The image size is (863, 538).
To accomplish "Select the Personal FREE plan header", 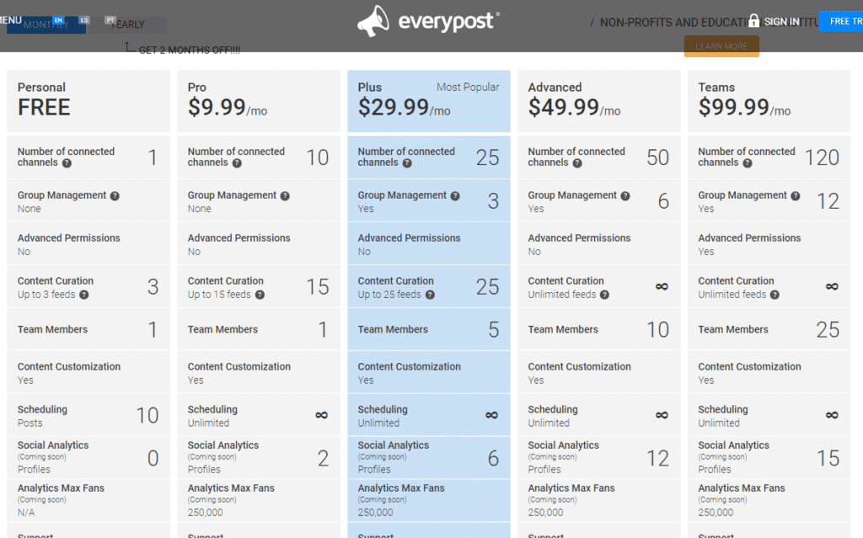I will coord(88,101).
